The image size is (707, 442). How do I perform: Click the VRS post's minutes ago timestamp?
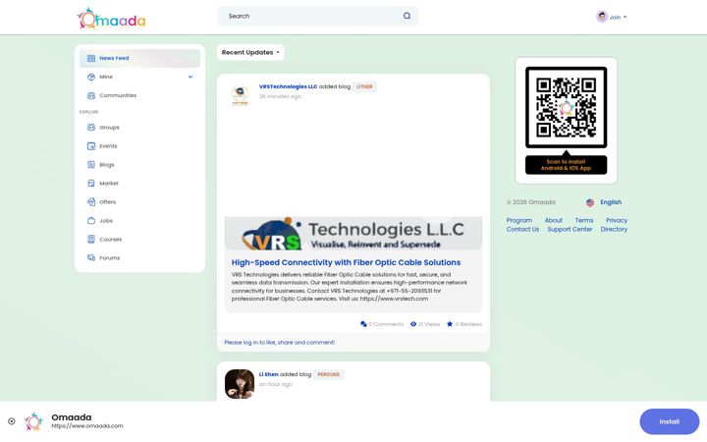tap(280, 96)
